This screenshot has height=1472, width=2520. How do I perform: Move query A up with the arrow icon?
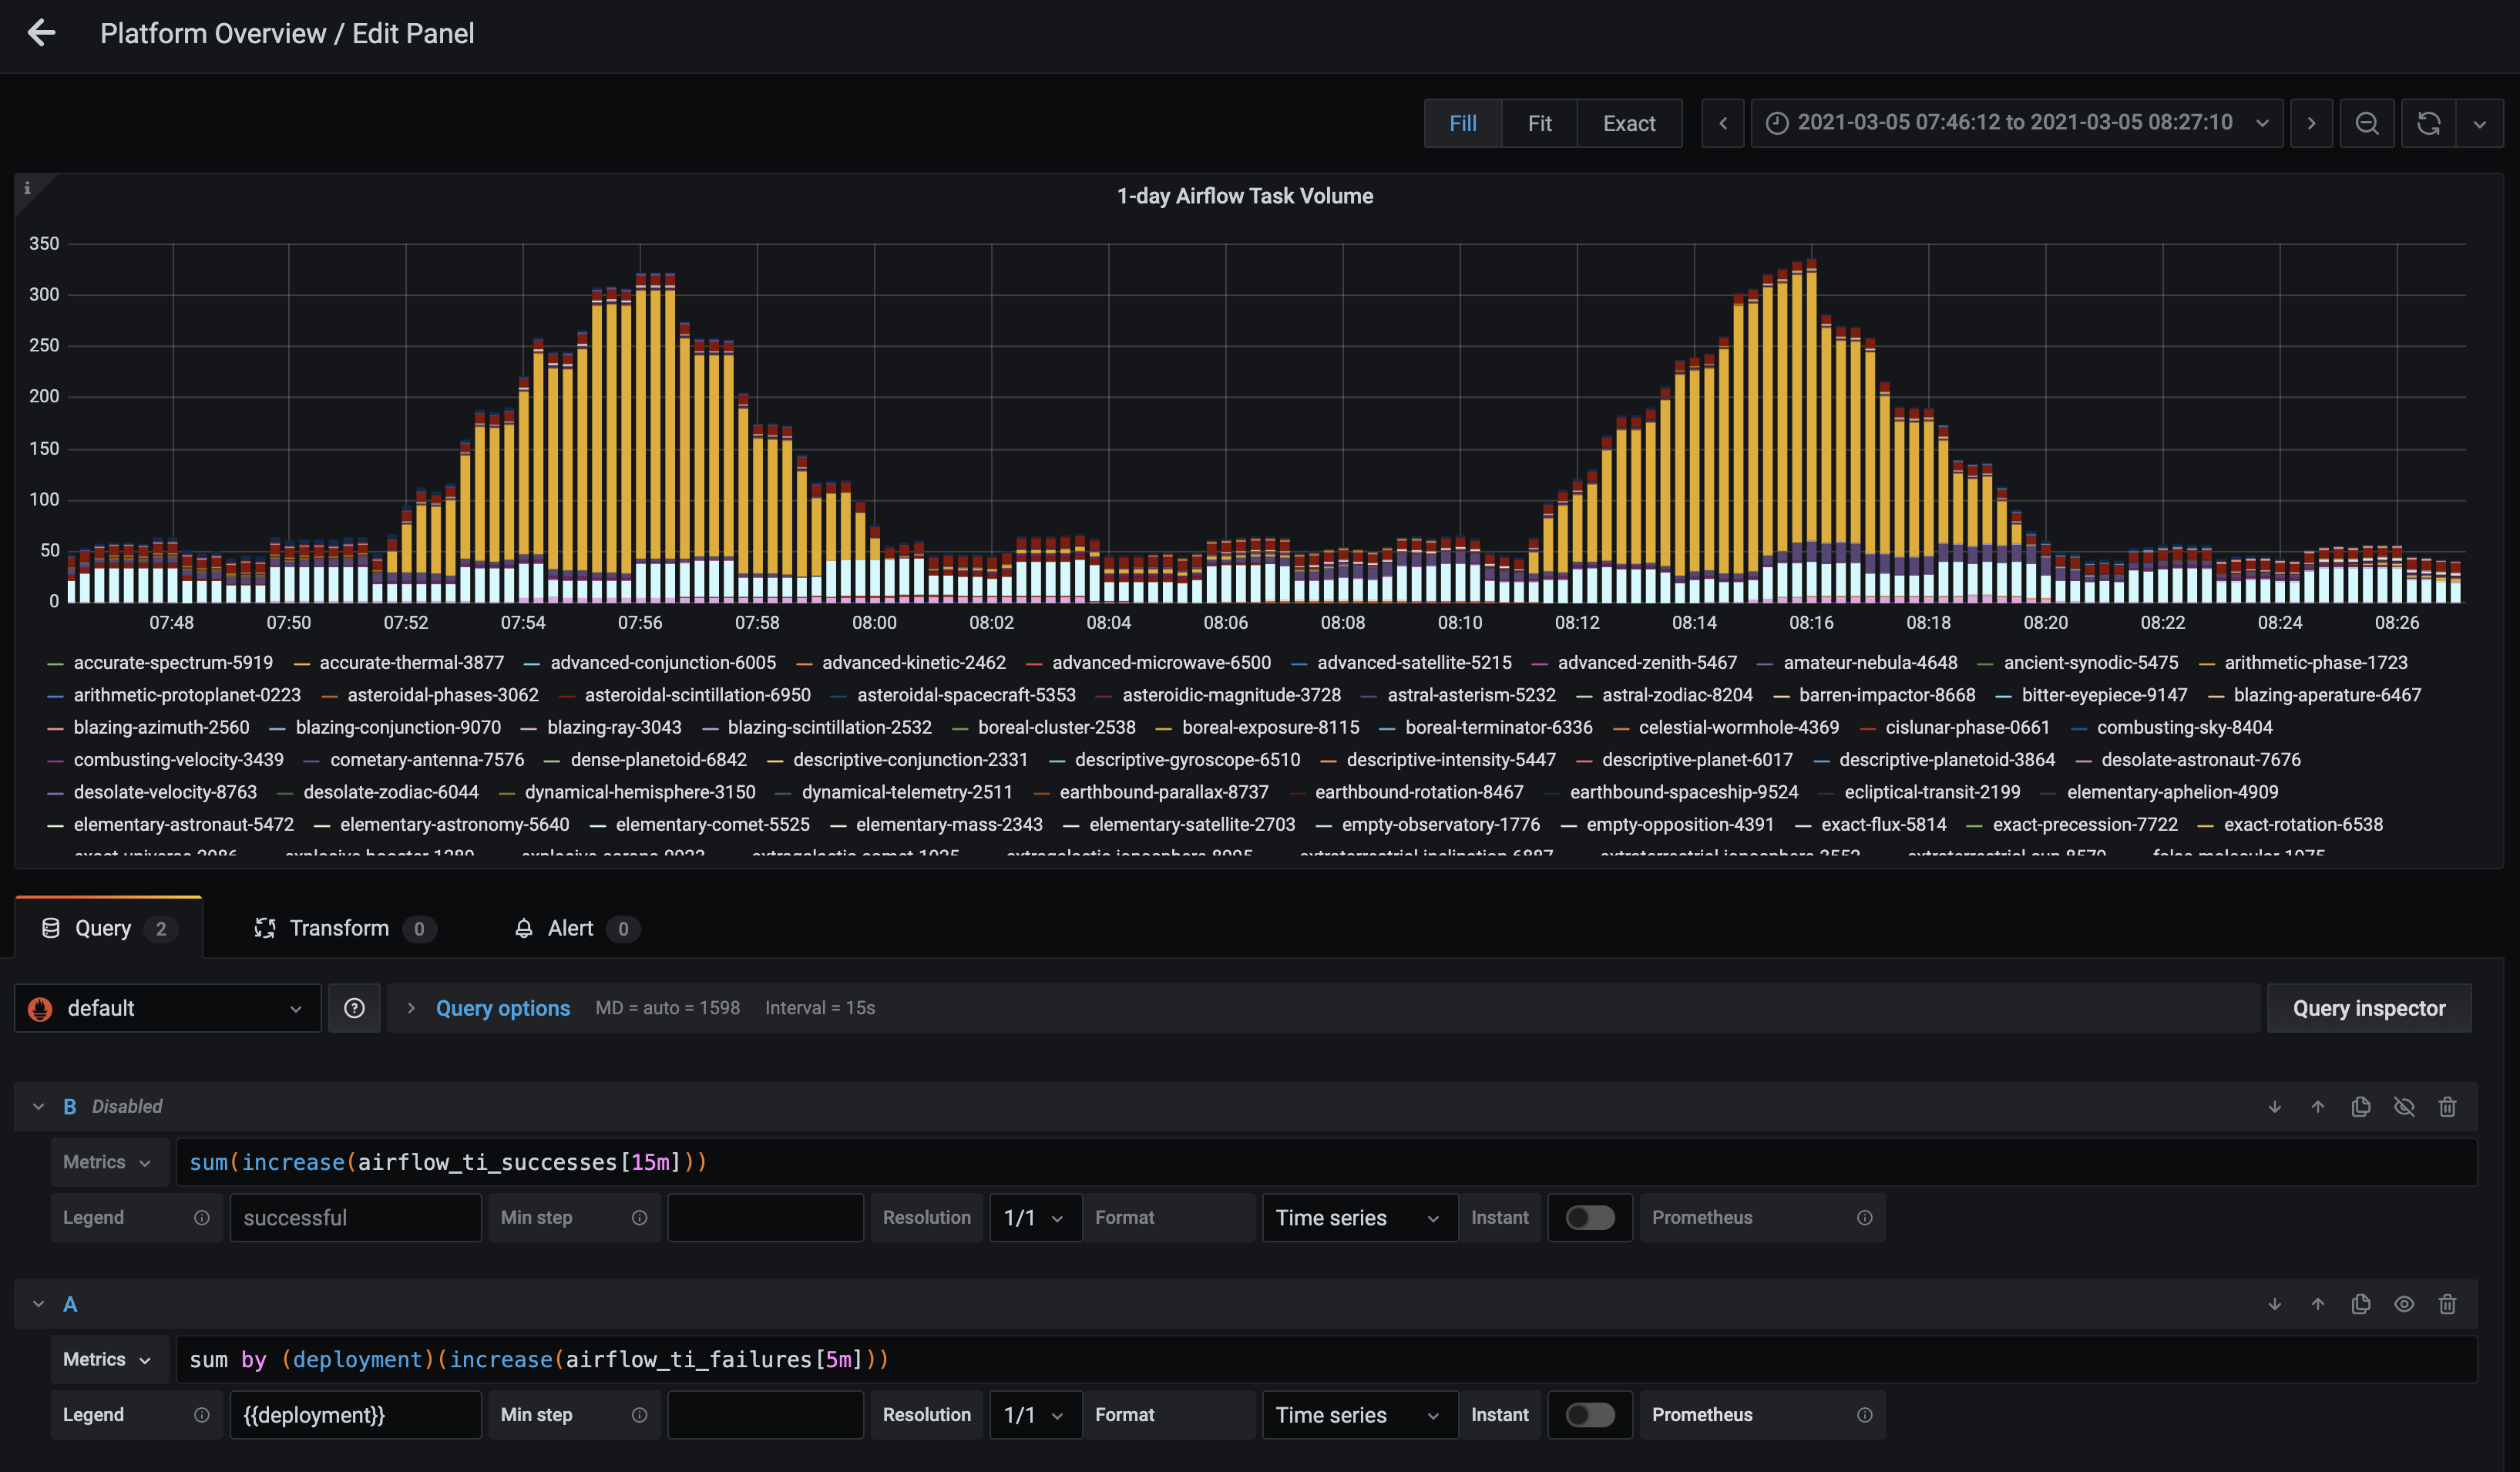(2318, 1304)
